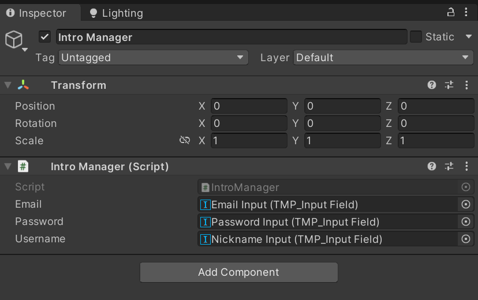Image resolution: width=478 pixels, height=300 pixels.
Task: Open the Tag dropdown showing Untagged
Action: [154, 57]
